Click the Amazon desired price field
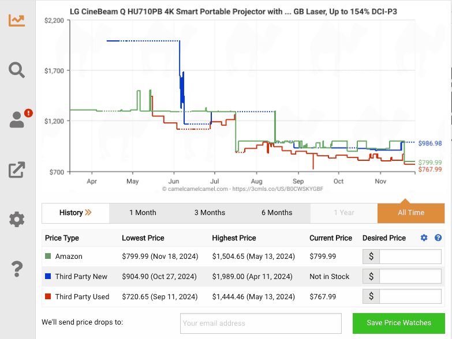Screen dimensions: 452x339 [410, 257]
